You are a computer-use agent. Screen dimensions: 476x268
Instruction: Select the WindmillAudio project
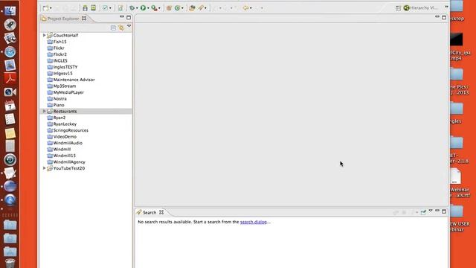point(65,143)
